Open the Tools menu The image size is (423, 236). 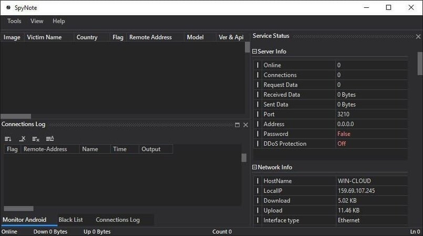point(14,21)
